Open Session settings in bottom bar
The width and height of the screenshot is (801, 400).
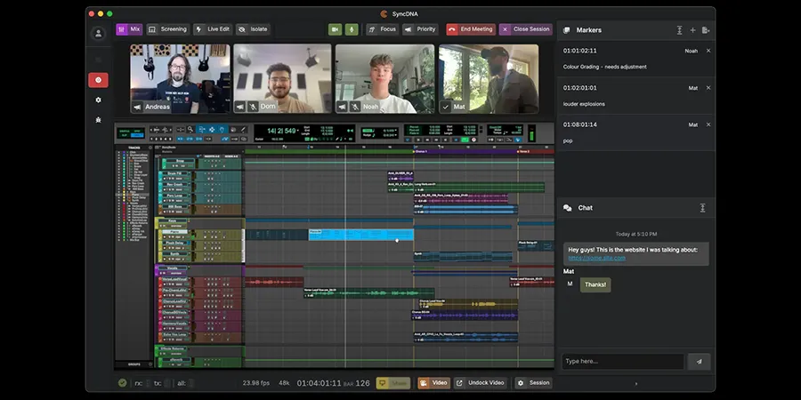(x=533, y=383)
